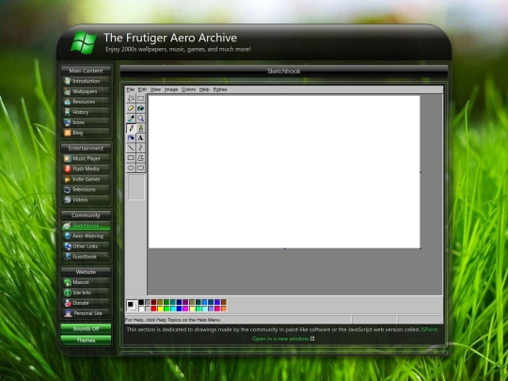Select the Free-Form Select tool

(x=131, y=98)
